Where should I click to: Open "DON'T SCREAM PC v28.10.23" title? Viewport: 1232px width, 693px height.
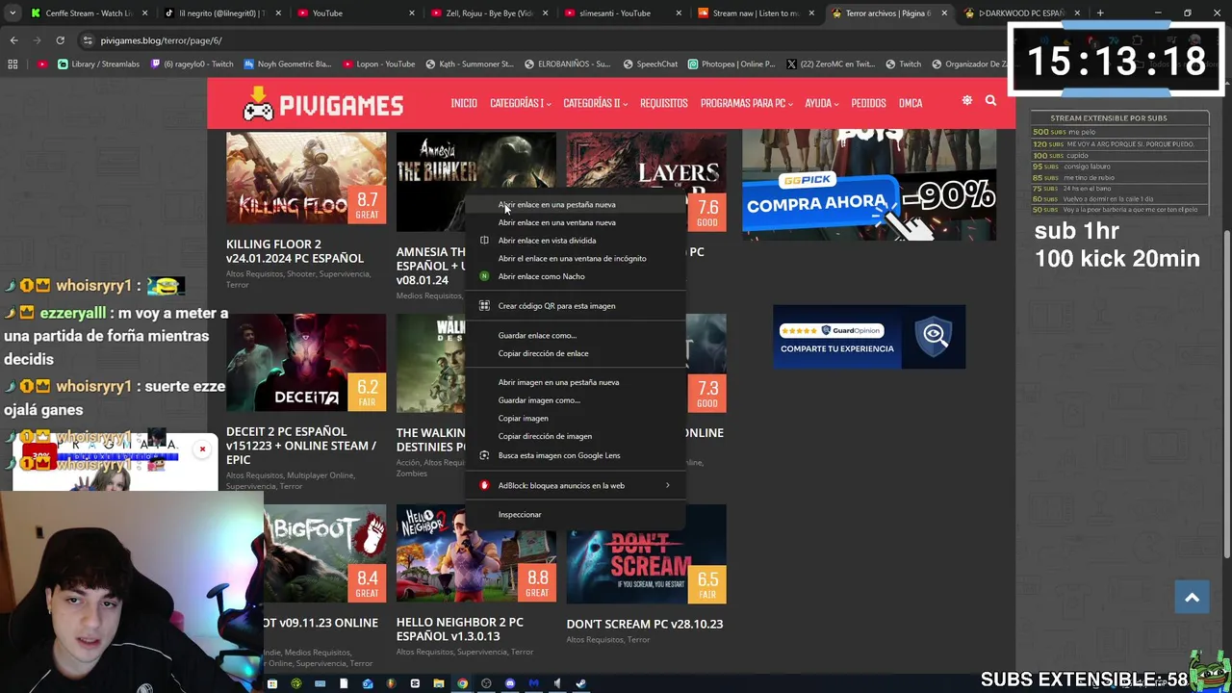coord(645,624)
